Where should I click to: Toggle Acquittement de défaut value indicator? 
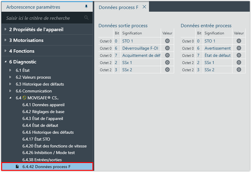167,55
